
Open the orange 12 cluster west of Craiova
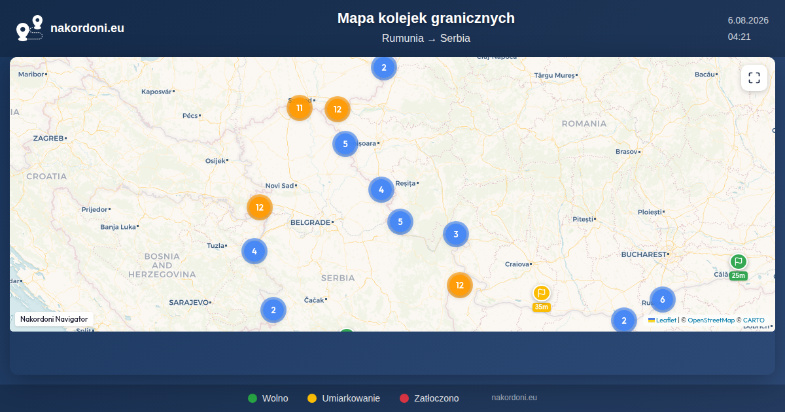[460, 285]
